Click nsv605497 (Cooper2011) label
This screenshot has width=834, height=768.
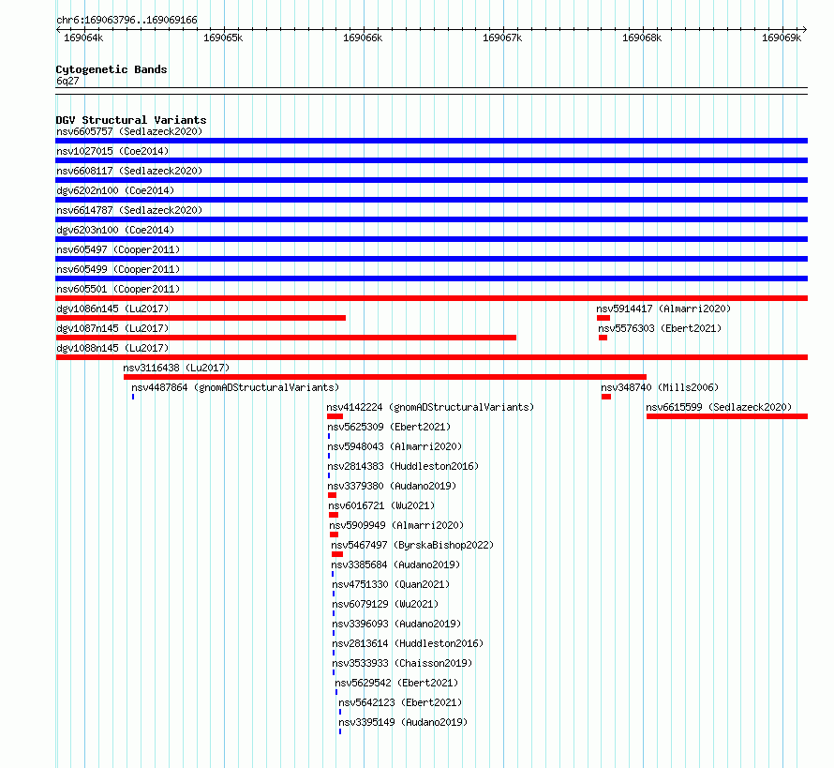pos(118,249)
